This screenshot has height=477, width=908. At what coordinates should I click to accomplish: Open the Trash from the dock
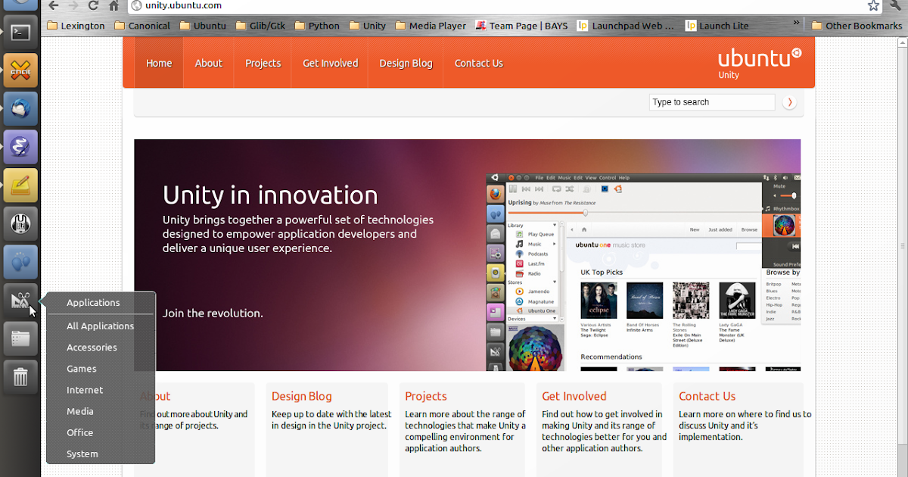coord(20,376)
